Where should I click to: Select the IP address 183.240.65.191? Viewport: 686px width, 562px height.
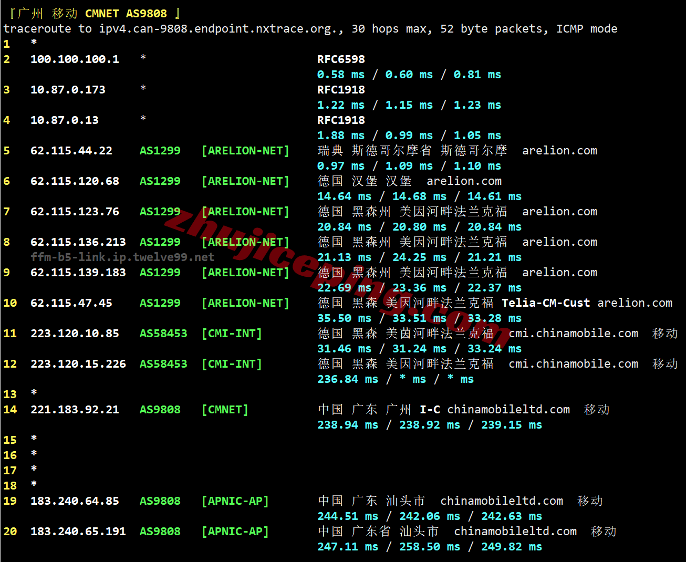[78, 532]
